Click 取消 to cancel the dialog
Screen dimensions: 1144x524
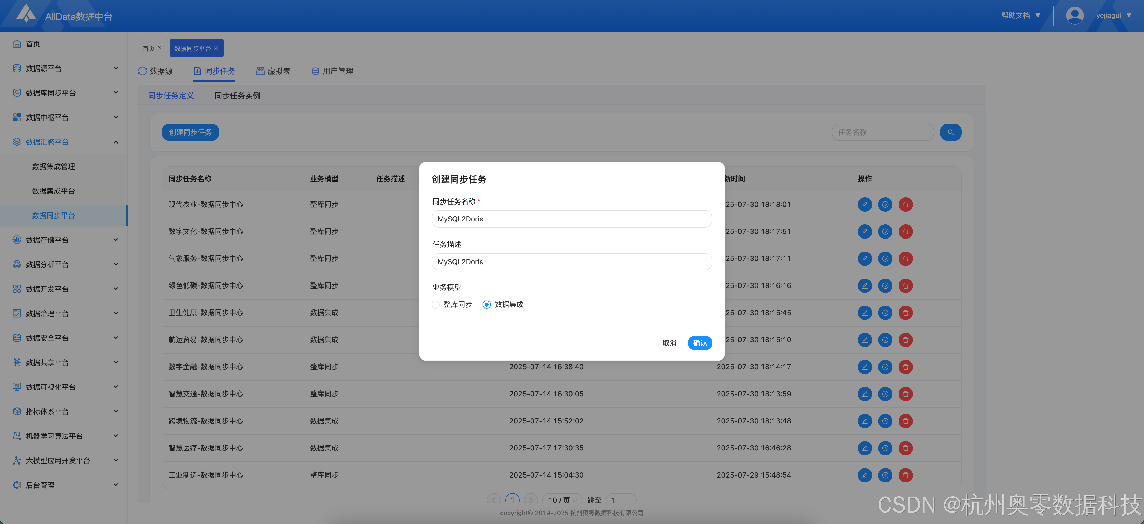tap(669, 343)
